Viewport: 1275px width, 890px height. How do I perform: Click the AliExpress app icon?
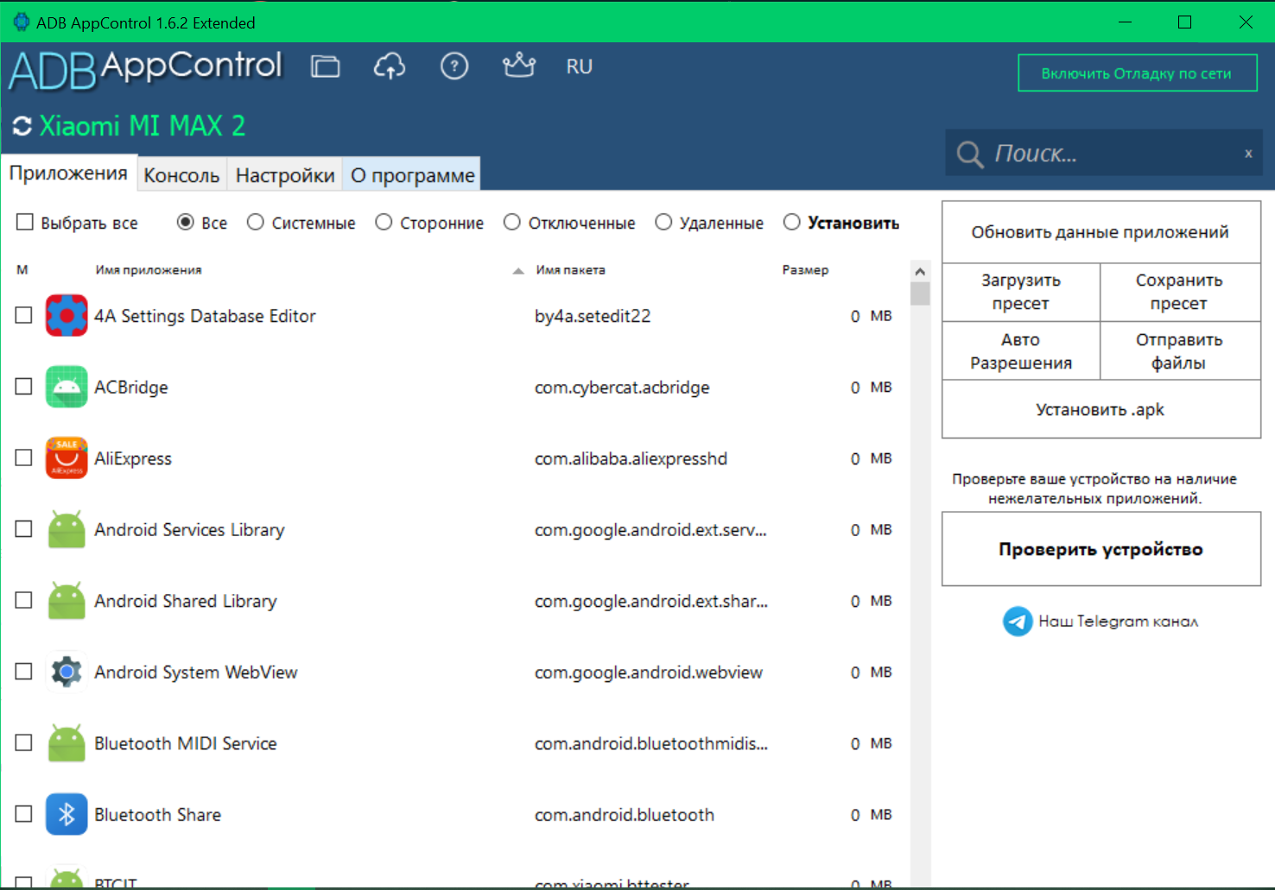(67, 458)
